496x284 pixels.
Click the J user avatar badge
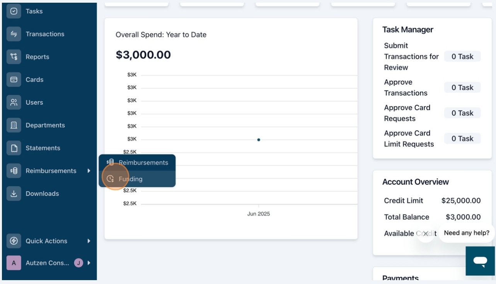78,263
